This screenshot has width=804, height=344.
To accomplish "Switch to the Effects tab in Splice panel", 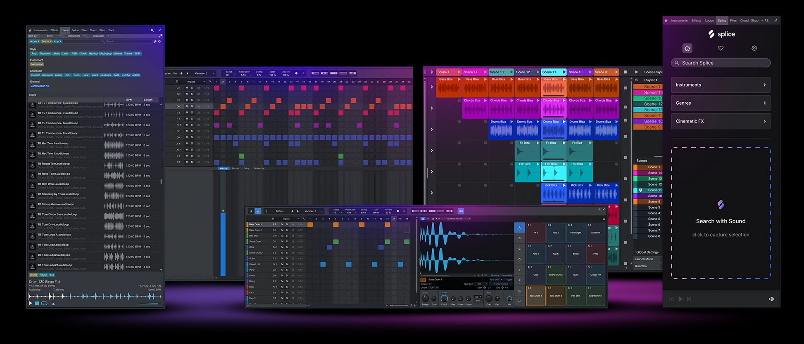I will [x=696, y=20].
